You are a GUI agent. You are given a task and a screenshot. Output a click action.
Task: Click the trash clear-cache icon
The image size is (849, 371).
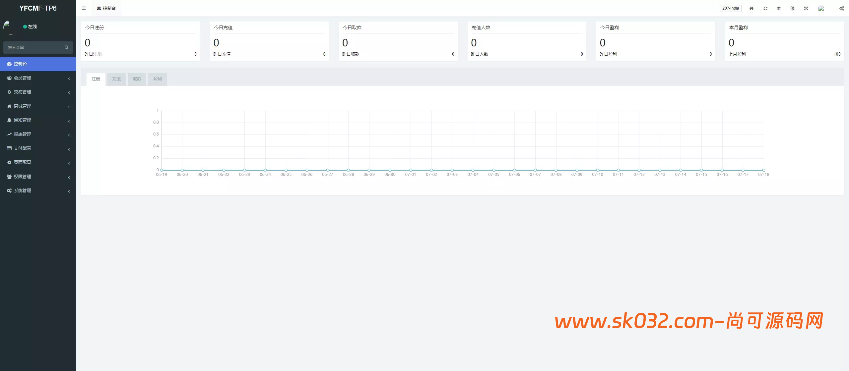[x=779, y=8]
